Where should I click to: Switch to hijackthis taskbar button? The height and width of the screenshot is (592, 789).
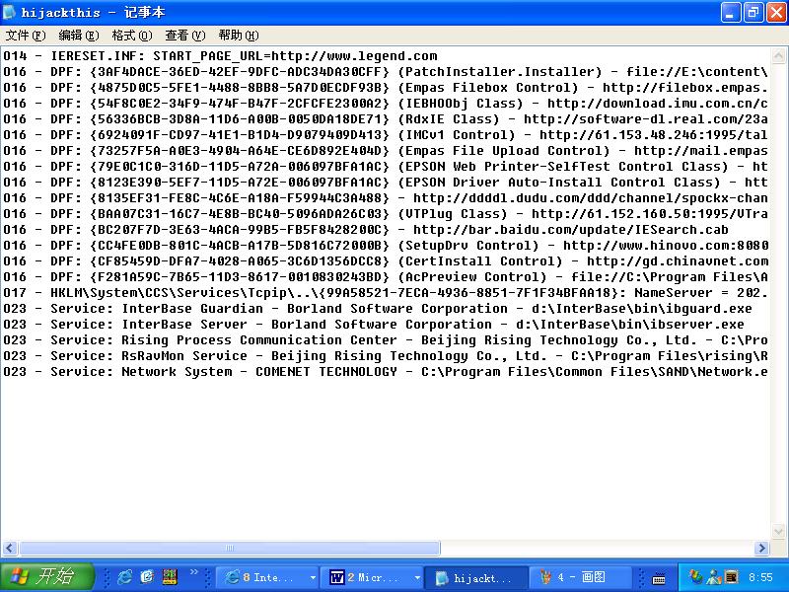tap(476, 578)
